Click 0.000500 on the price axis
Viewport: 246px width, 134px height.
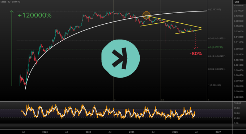(x=239, y=75)
